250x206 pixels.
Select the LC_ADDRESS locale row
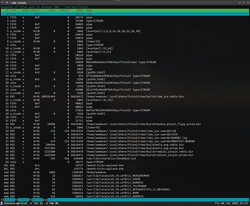click(x=125, y=197)
